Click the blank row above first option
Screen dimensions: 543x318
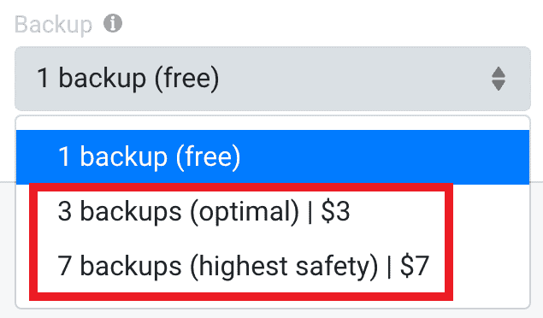pos(273,124)
